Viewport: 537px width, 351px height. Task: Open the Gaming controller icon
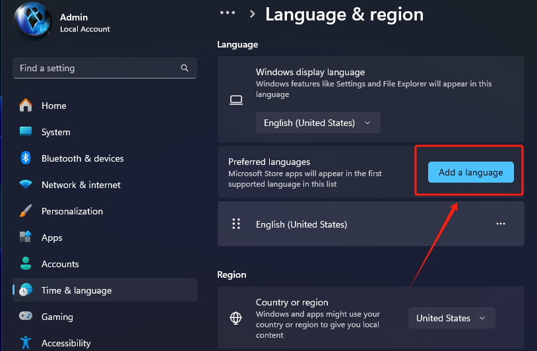[x=26, y=316]
